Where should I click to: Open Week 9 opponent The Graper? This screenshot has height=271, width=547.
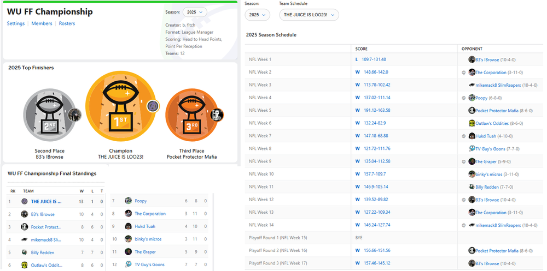486,162
